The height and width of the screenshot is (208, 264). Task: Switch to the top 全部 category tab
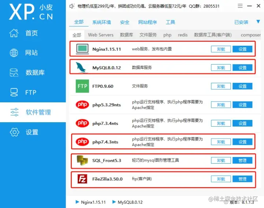click(79, 22)
